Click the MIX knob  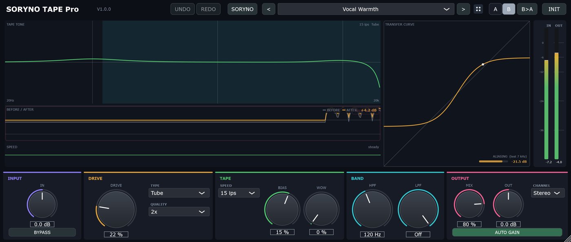pos(469,204)
